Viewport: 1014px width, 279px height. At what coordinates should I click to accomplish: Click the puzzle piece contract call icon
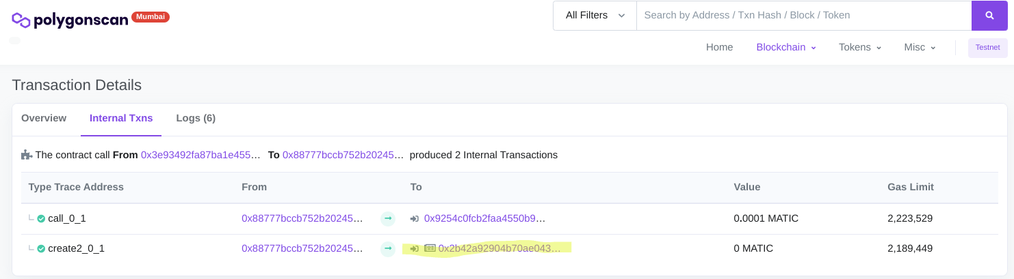27,155
